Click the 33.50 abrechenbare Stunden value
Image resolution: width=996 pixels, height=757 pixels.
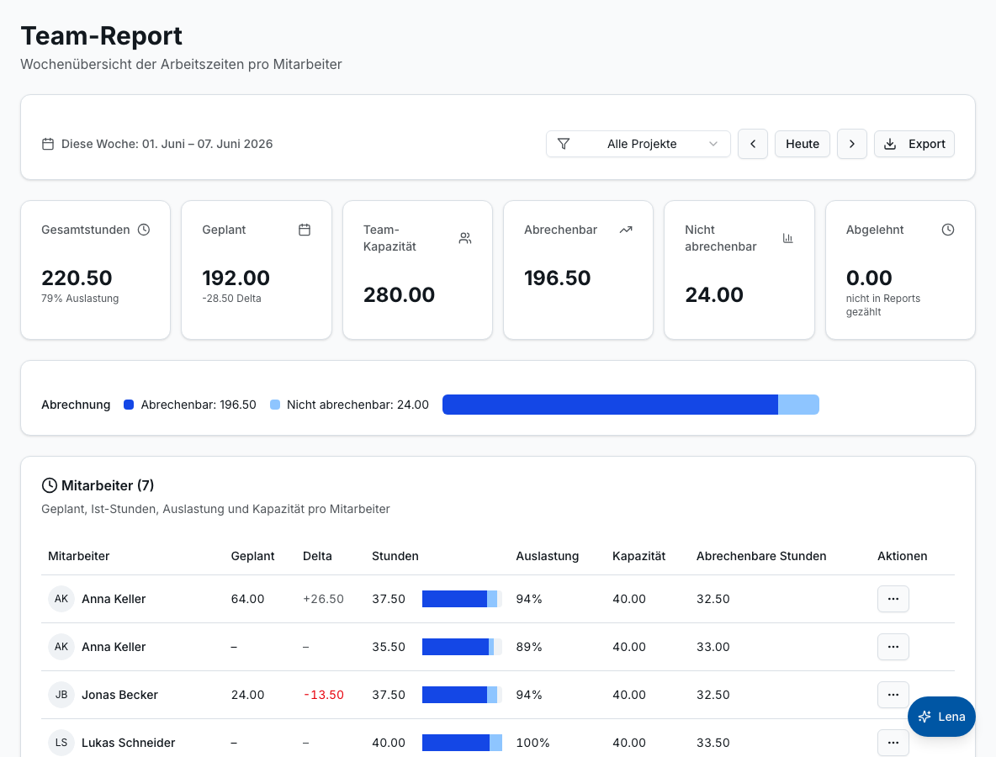(x=713, y=743)
